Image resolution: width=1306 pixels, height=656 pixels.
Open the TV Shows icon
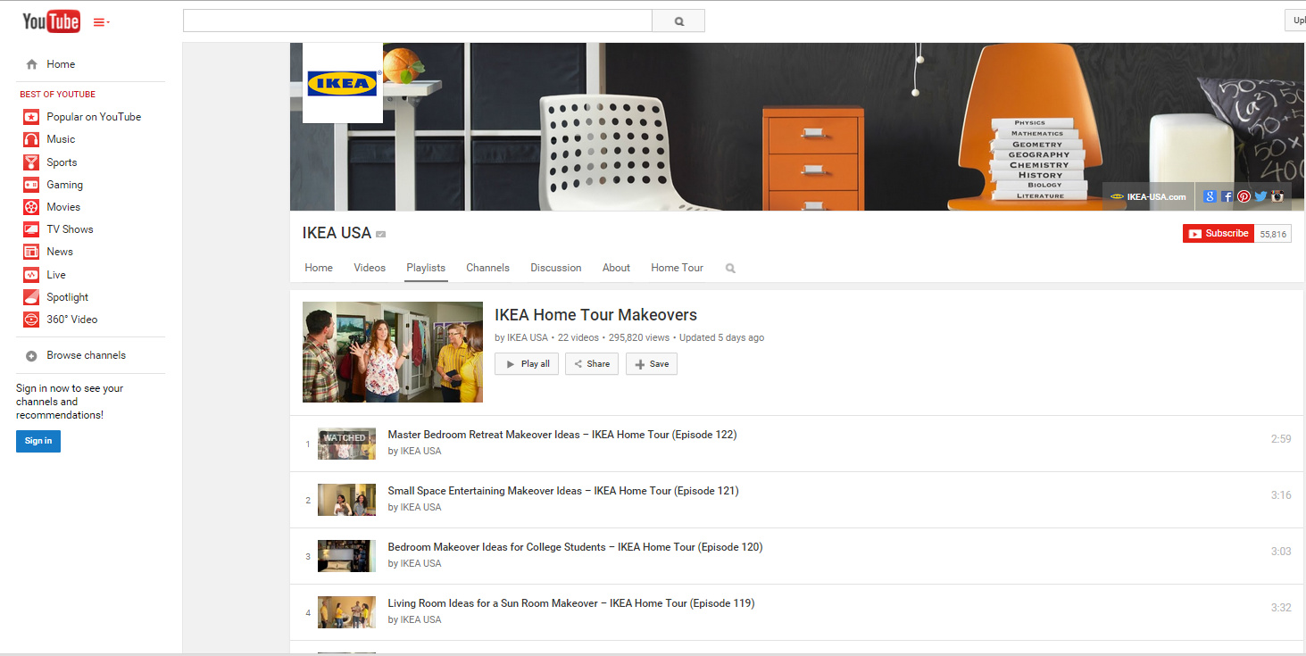tap(31, 229)
